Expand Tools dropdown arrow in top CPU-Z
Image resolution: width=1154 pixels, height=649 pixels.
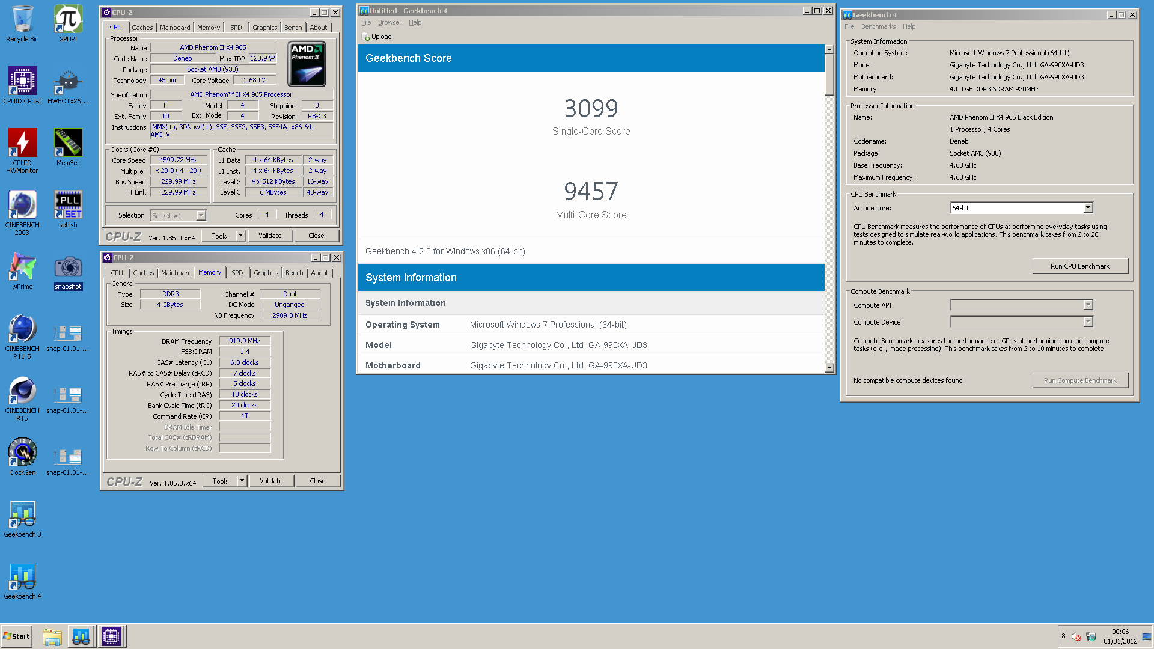click(x=240, y=236)
